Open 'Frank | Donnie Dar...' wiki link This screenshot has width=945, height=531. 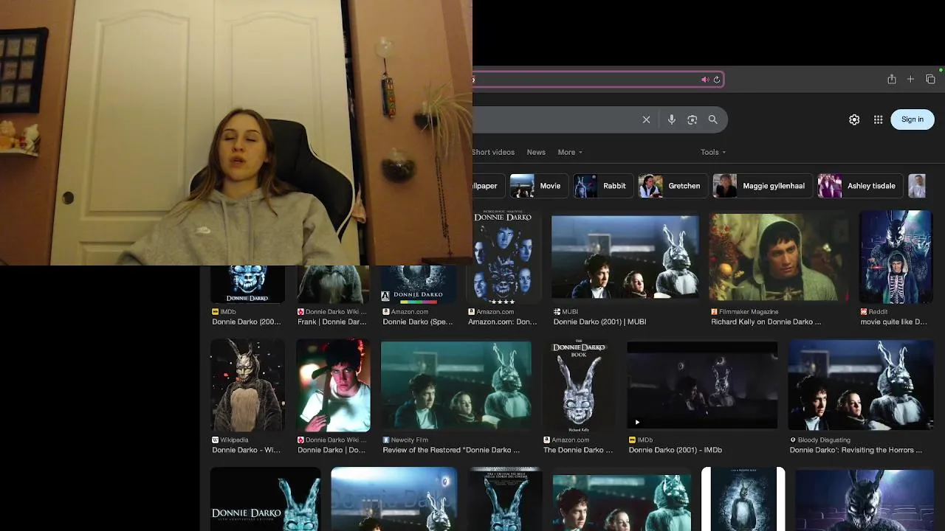(x=332, y=322)
